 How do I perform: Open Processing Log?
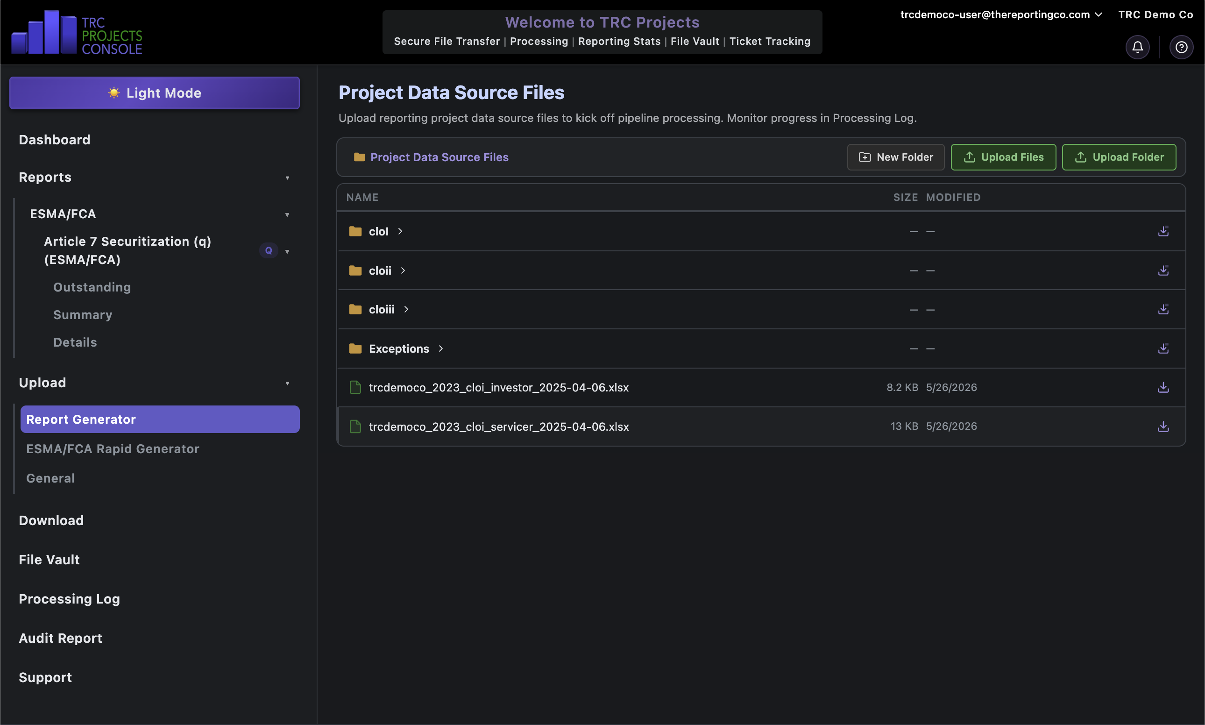(x=70, y=599)
